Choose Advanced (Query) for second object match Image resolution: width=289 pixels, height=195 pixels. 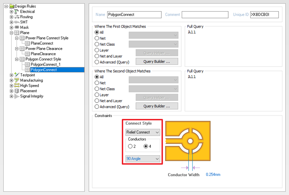click(x=97, y=106)
